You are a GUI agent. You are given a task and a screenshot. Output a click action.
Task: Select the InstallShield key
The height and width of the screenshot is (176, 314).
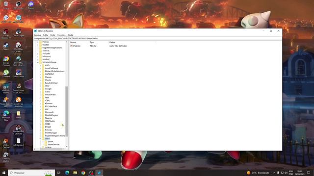point(50,94)
